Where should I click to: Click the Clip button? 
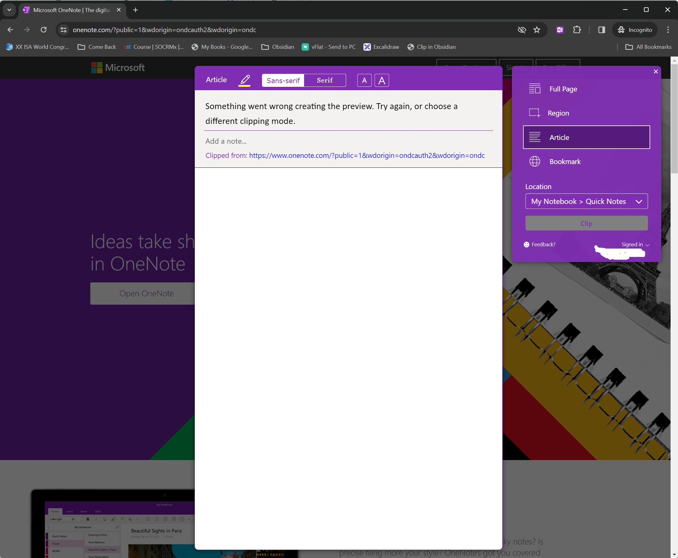[x=586, y=223]
